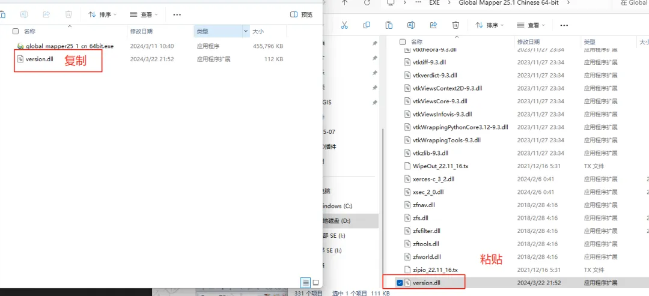Click the greyed Rename icon in left window toolbar
Screen dimensions: 649x296
click(x=24, y=14)
